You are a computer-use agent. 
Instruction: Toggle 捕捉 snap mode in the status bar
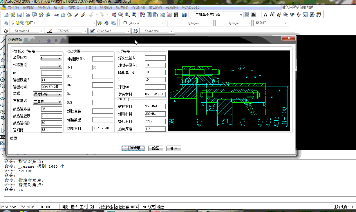pyautogui.click(x=65, y=207)
